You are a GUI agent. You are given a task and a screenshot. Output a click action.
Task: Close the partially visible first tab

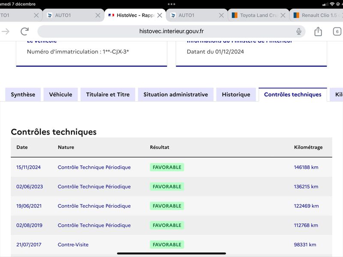pyautogui.click(x=36, y=15)
